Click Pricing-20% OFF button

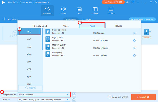pos(113,2)
